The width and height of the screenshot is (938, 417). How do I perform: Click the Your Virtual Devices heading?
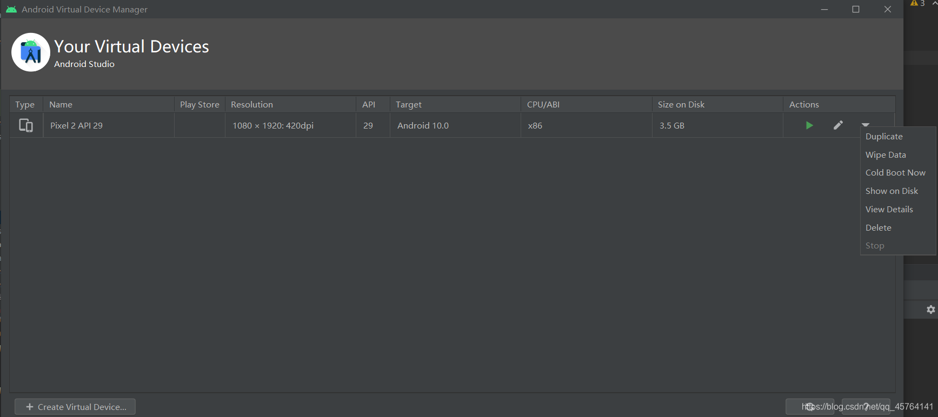(131, 46)
